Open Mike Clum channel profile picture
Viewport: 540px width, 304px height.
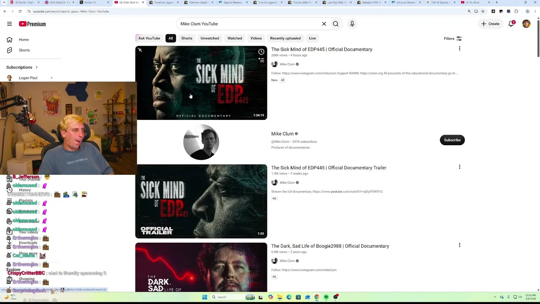[x=201, y=142]
